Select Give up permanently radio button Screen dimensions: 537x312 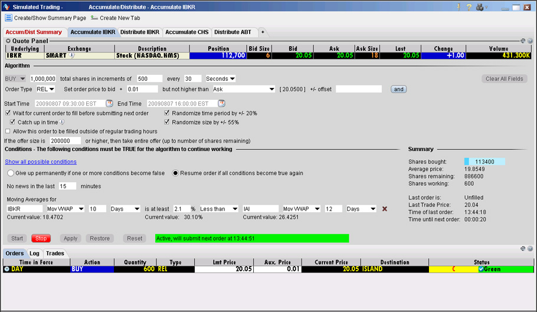[11, 173]
